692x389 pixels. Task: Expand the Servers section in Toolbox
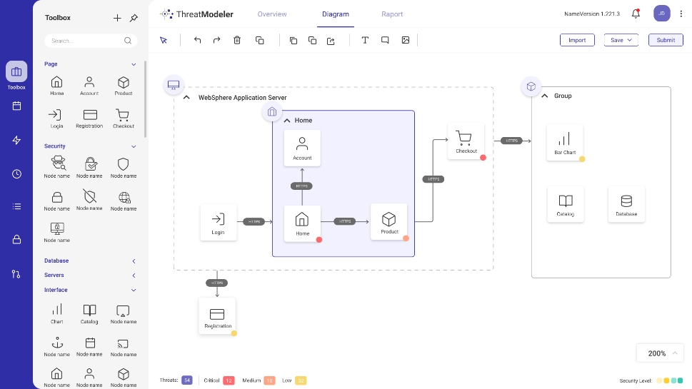(134, 276)
